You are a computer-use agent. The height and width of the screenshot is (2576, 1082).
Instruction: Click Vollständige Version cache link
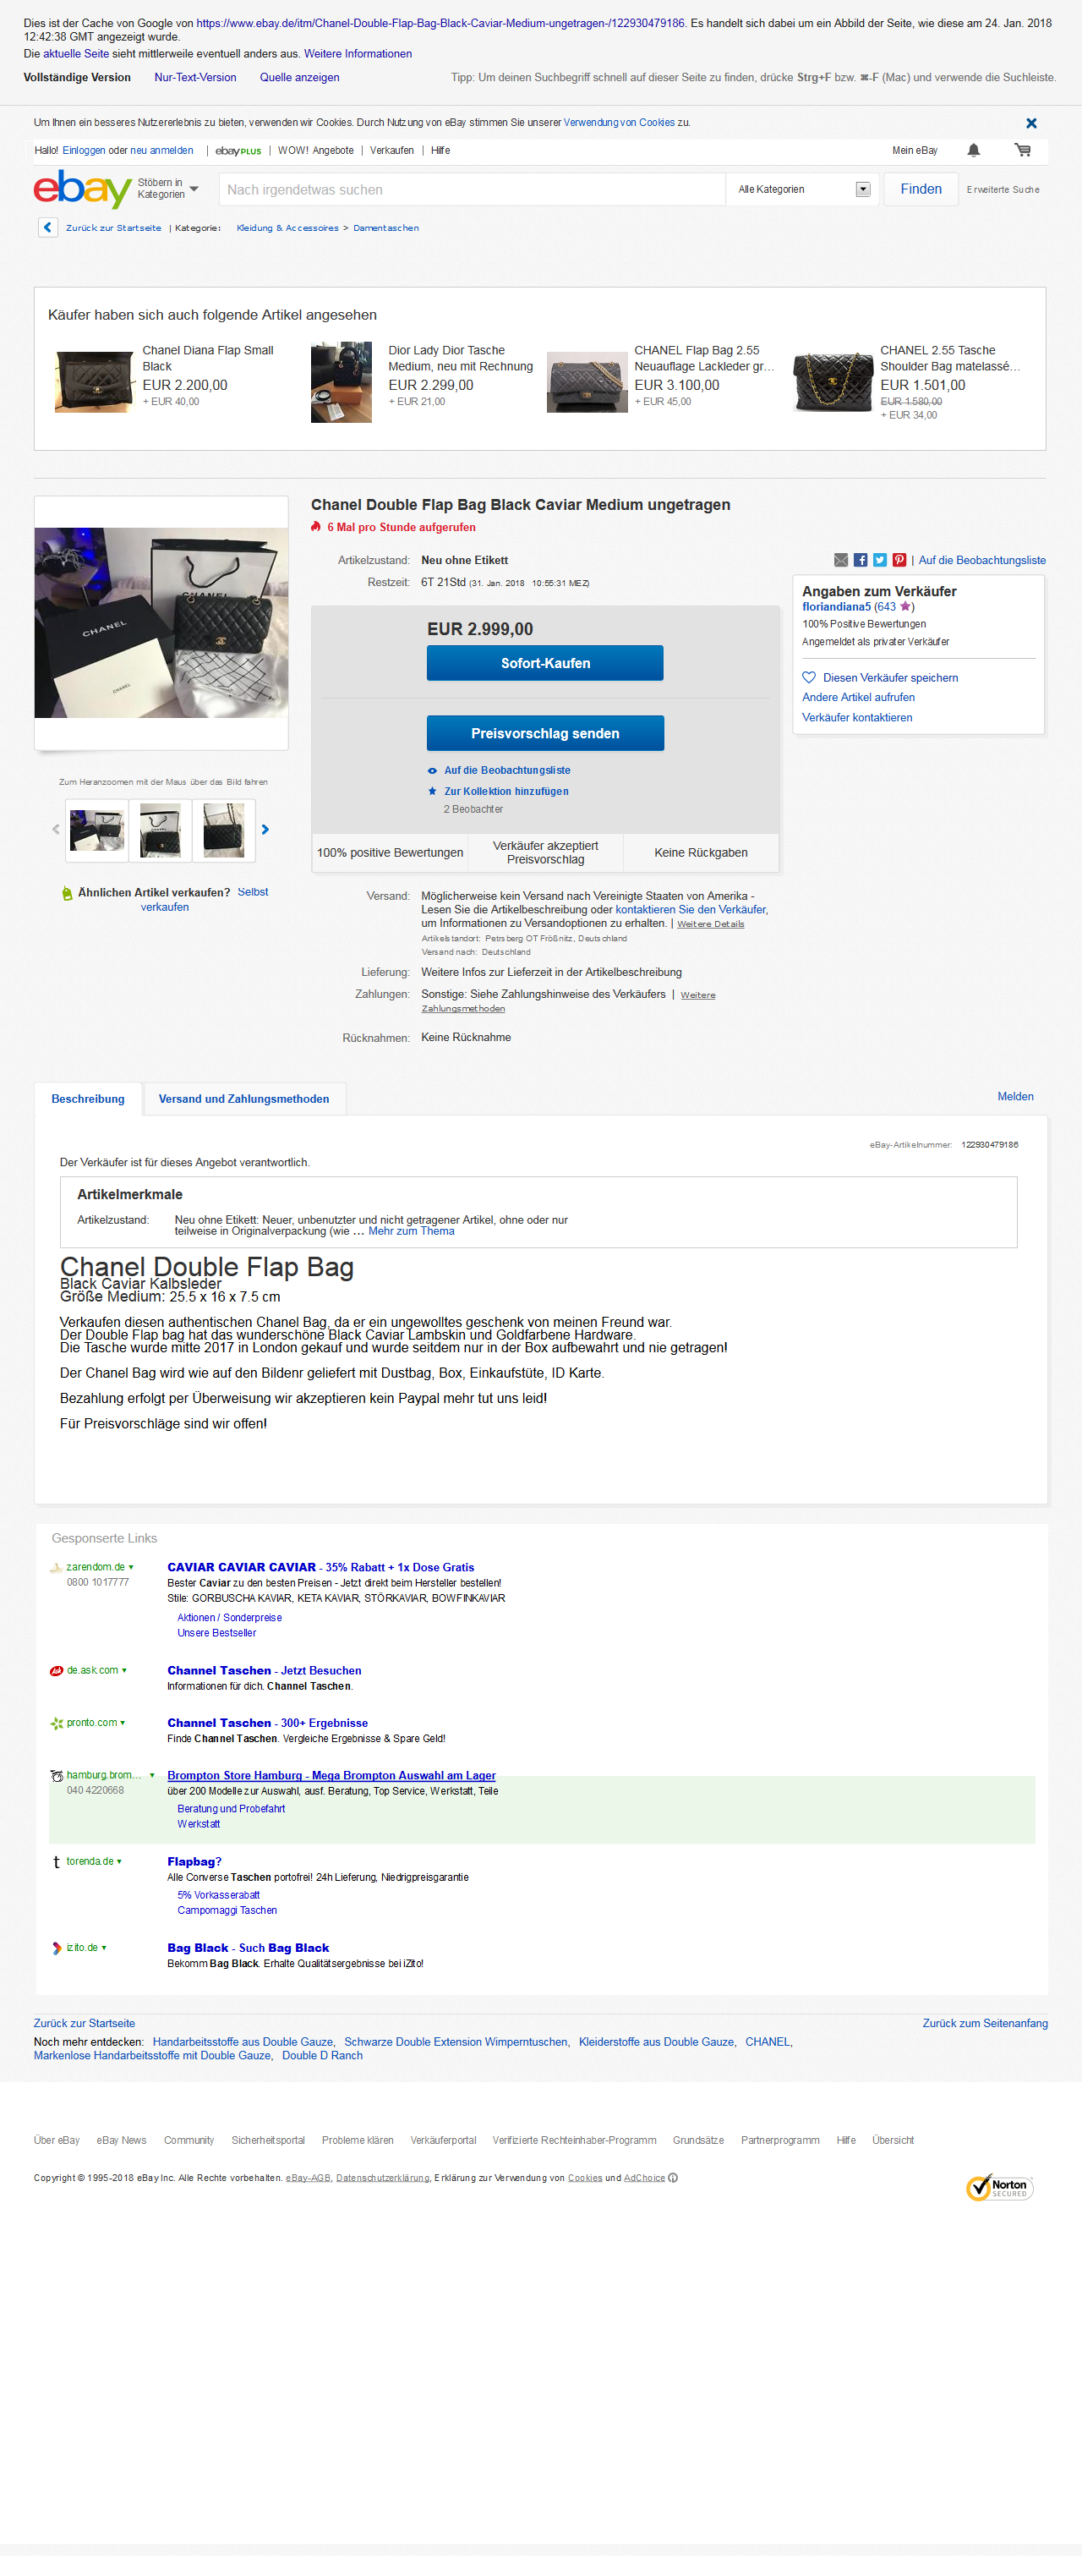[x=77, y=78]
